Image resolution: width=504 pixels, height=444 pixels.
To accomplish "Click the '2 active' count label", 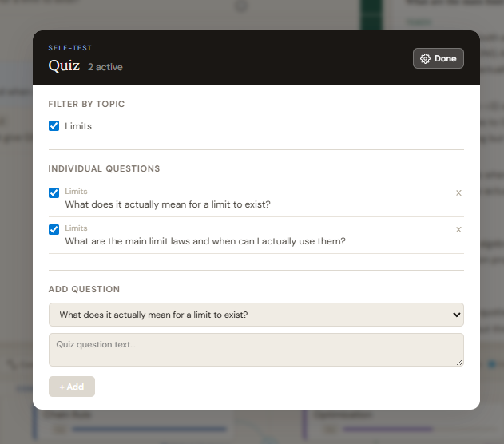I will (x=105, y=67).
